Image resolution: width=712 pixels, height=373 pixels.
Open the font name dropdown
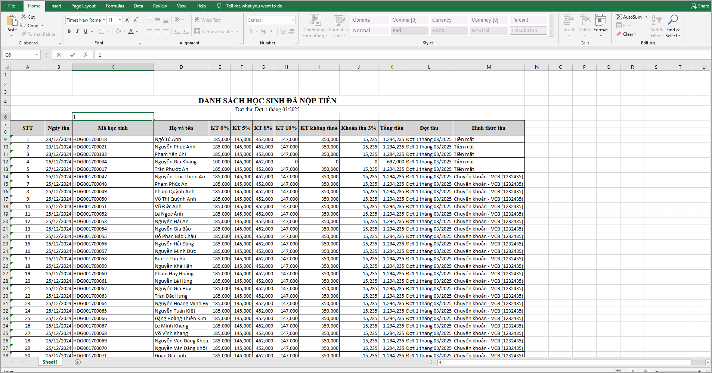click(x=104, y=20)
